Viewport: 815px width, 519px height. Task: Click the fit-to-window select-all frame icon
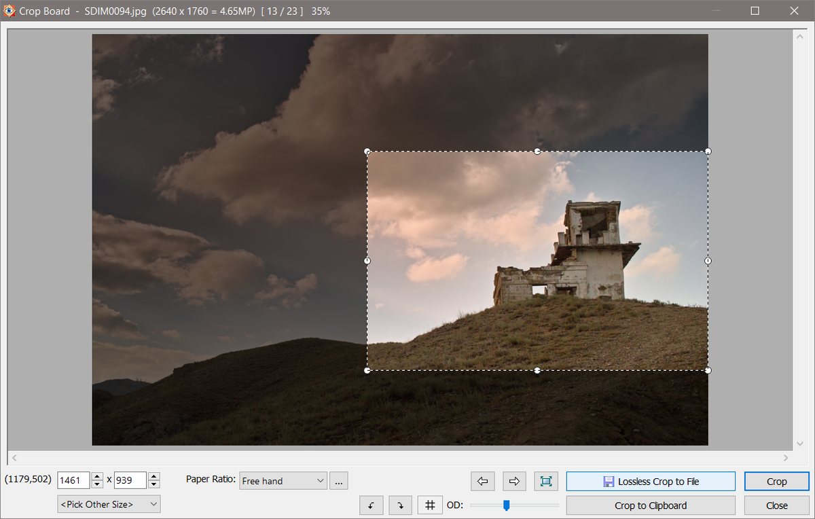(546, 481)
